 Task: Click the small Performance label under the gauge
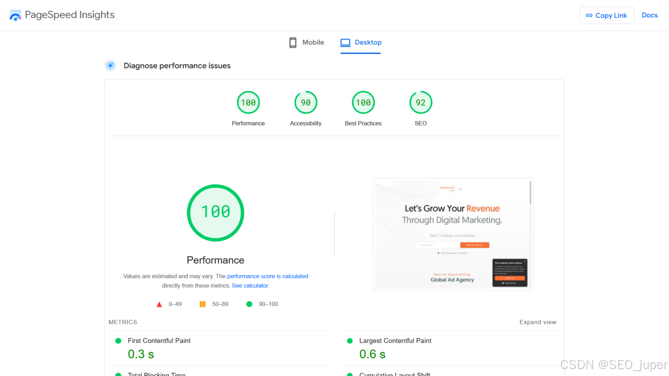pyautogui.click(x=248, y=123)
